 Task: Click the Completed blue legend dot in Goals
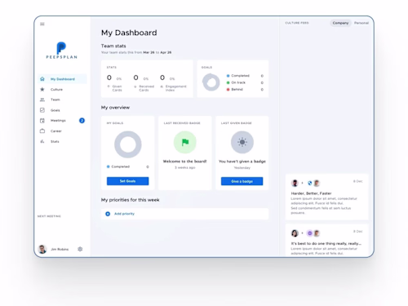228,76
